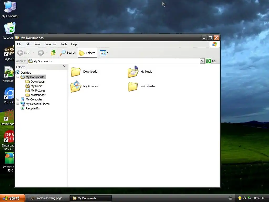This screenshot has width=269, height=202.
Task: Click the Start button
Action: tap(13, 198)
